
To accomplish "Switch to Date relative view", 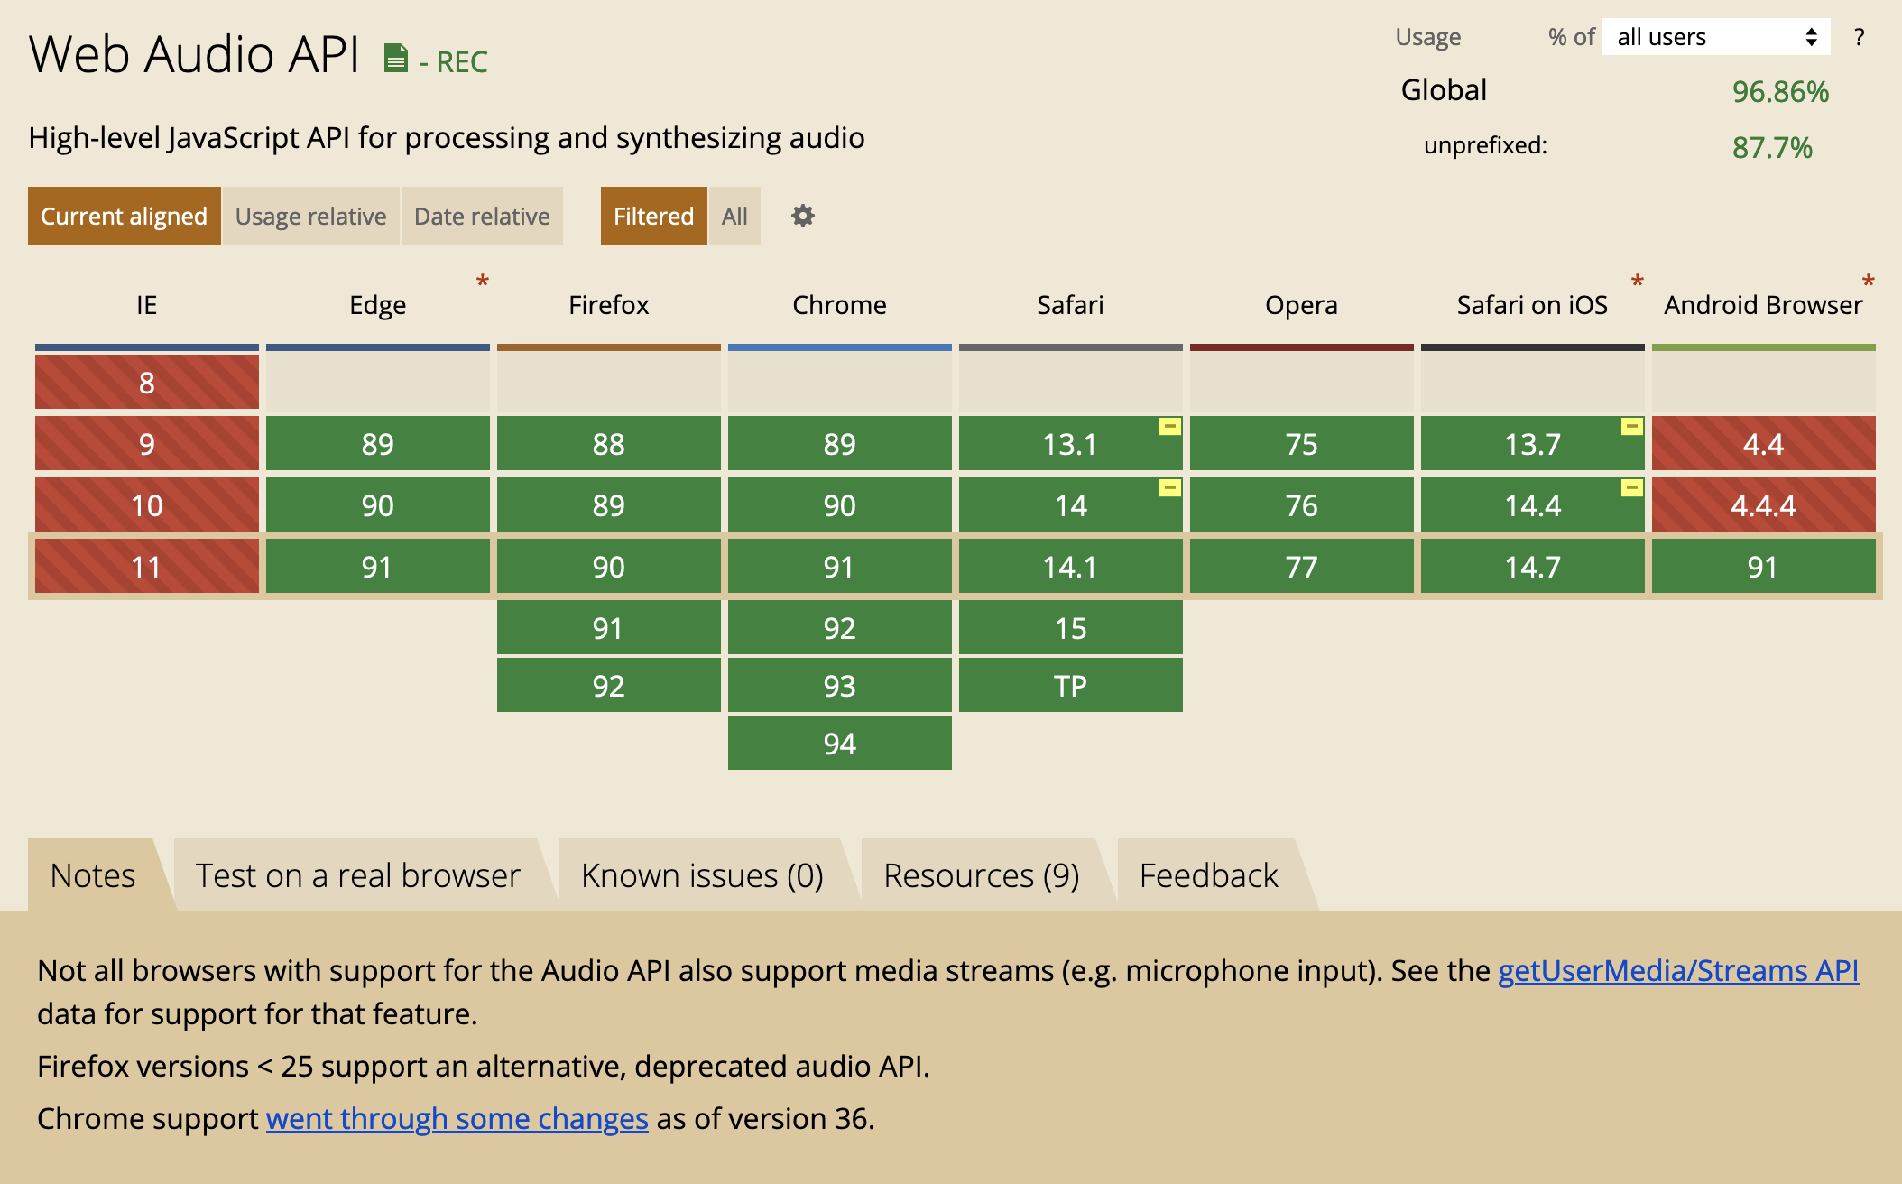I will coord(482,217).
